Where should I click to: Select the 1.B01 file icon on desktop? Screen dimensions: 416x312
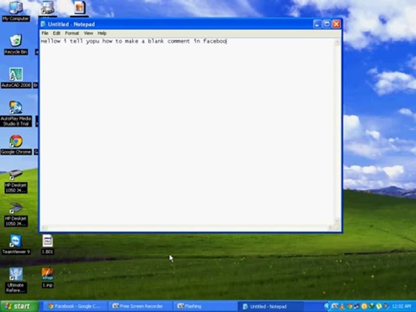tap(48, 244)
